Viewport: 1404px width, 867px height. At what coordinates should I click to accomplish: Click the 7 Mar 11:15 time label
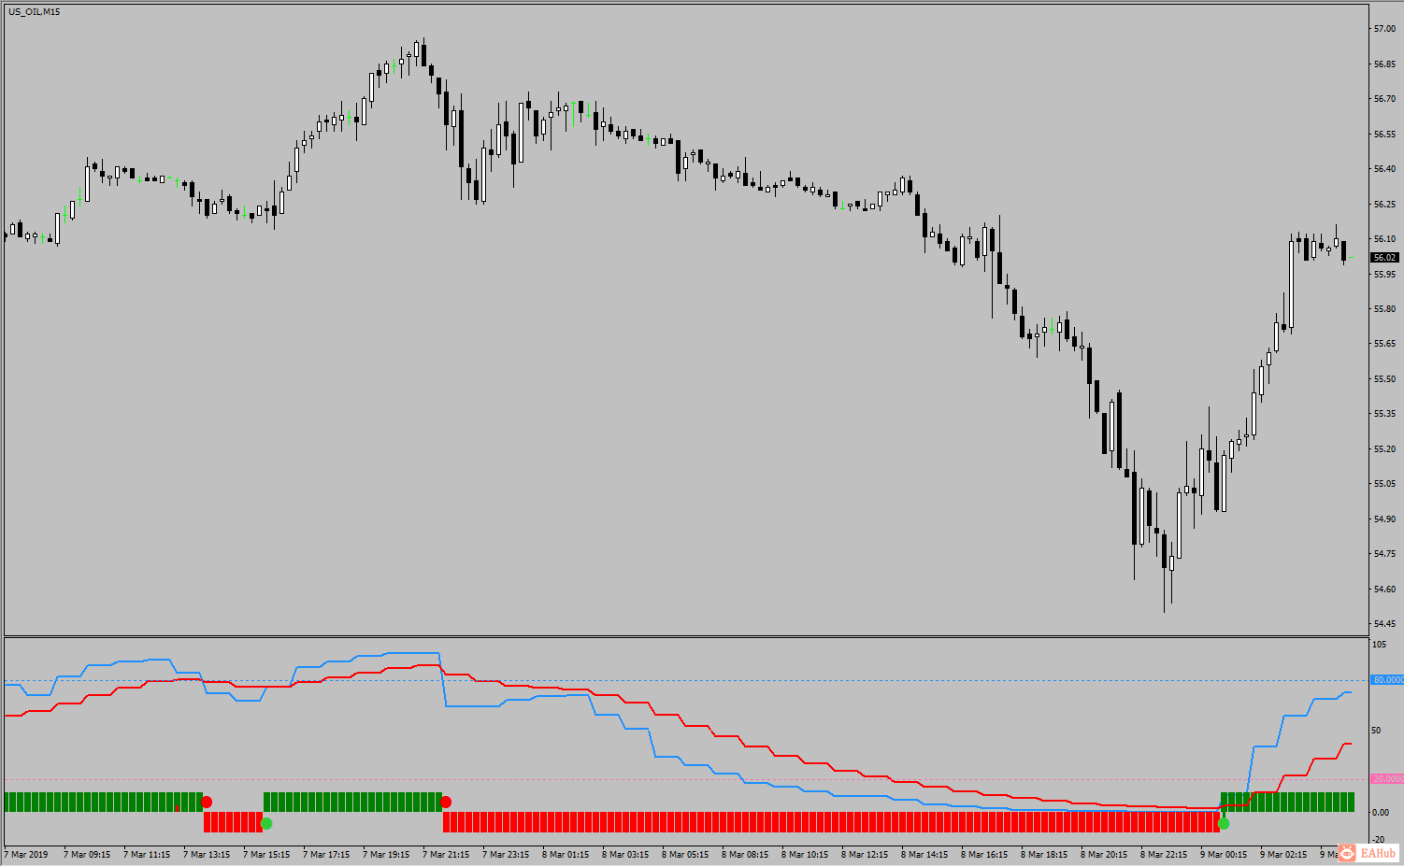pos(147,855)
